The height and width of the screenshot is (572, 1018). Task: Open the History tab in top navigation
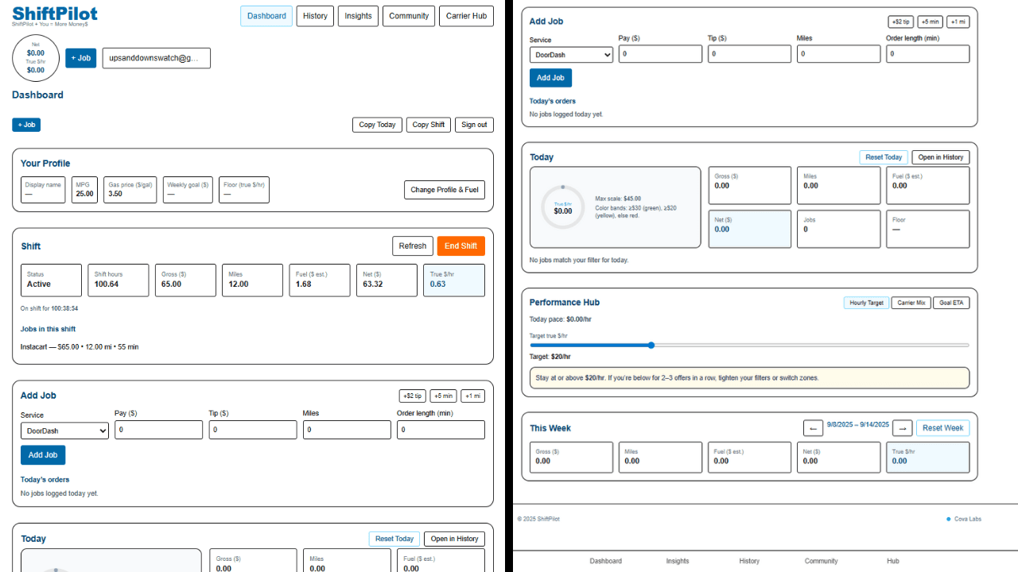[x=315, y=16]
